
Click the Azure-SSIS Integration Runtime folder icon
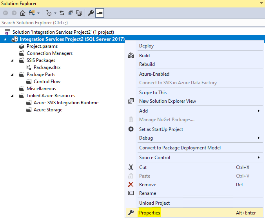tap(29, 103)
